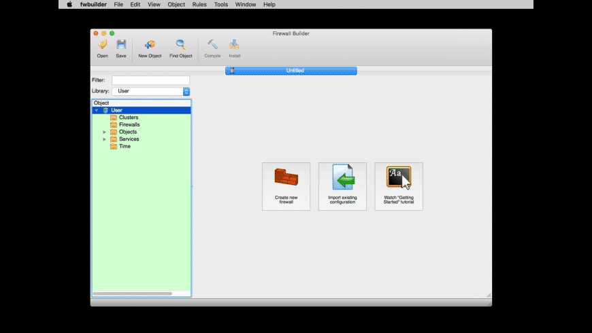Image resolution: width=592 pixels, height=333 pixels.
Task: Click the Import existing configuration icon
Action: tap(342, 177)
